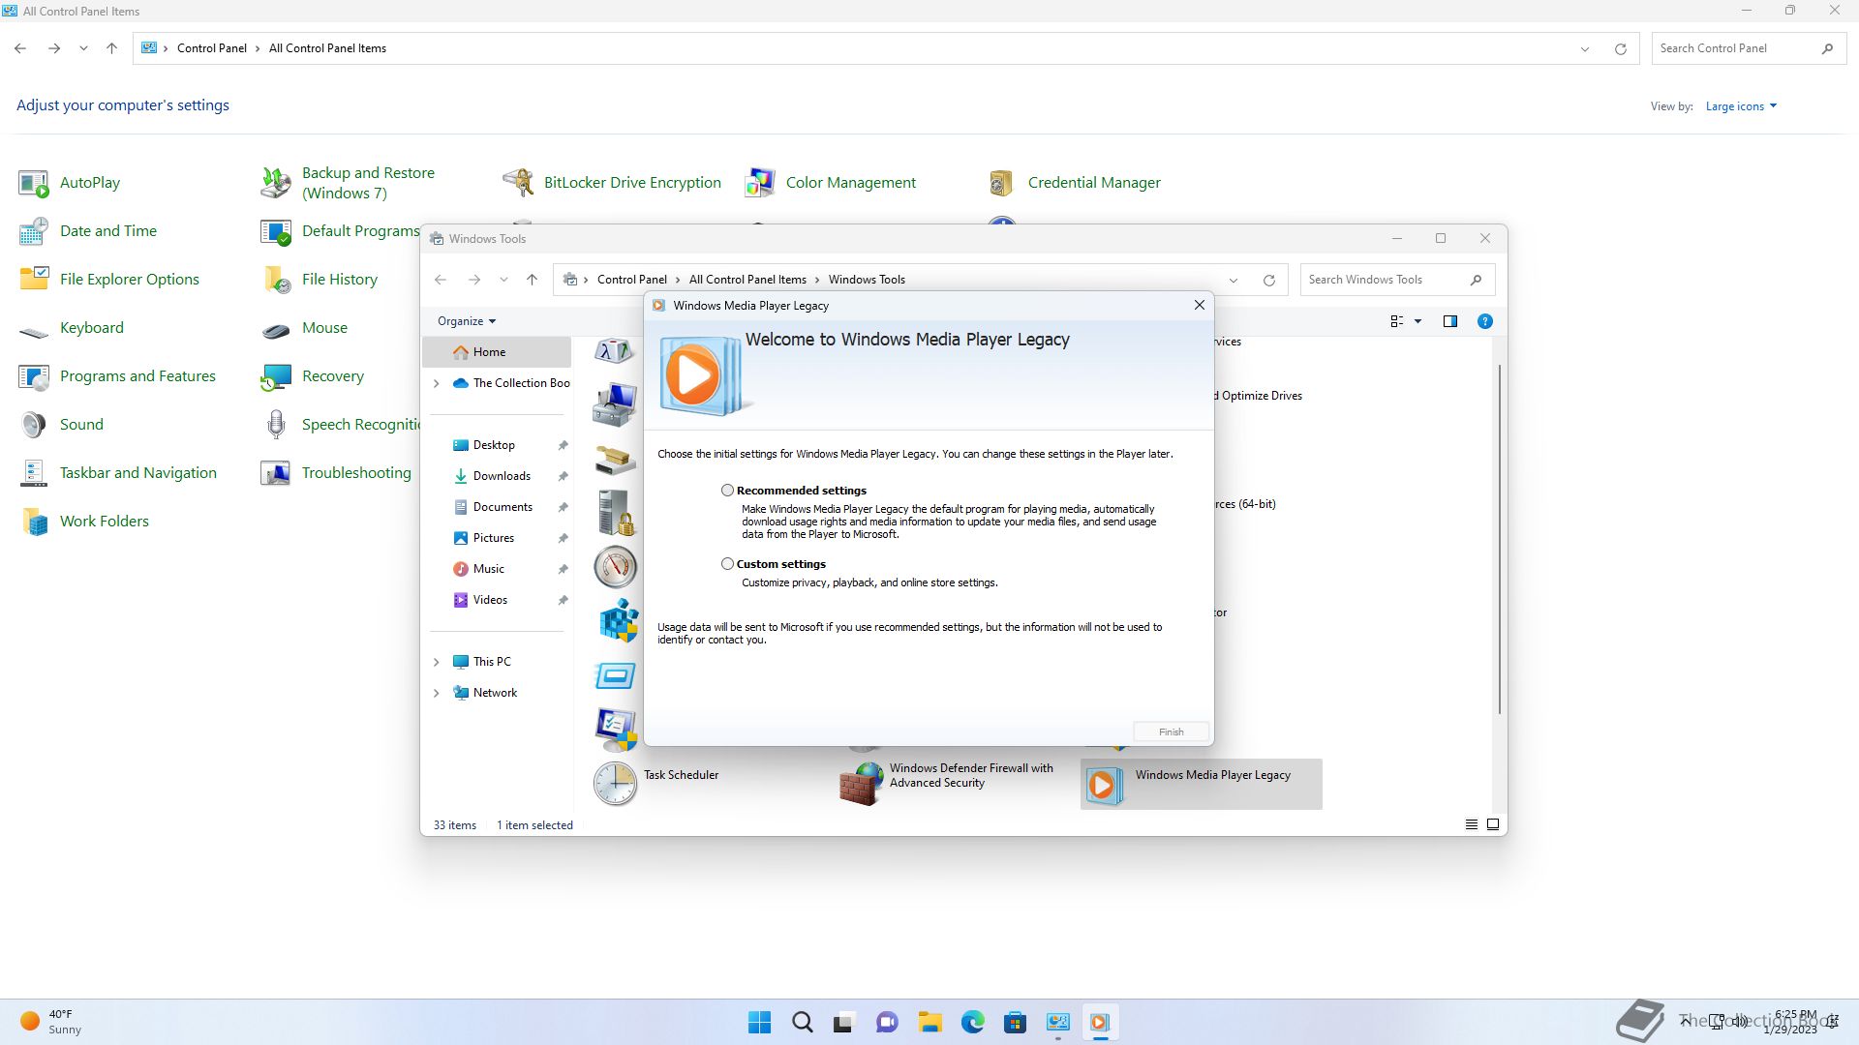Open Credential Manager icon
1859x1045 pixels.
pyautogui.click(x=1002, y=183)
